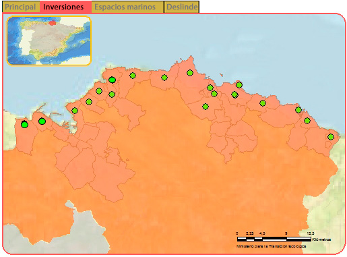Select the westernmost green investment marker
The height and width of the screenshot is (257, 347).
tap(24, 124)
